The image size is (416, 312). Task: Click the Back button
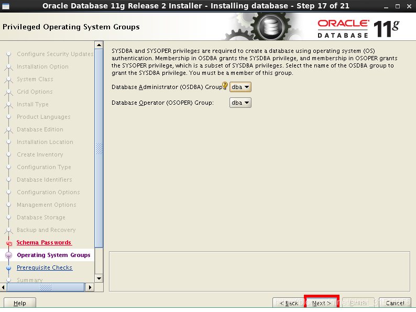289,303
